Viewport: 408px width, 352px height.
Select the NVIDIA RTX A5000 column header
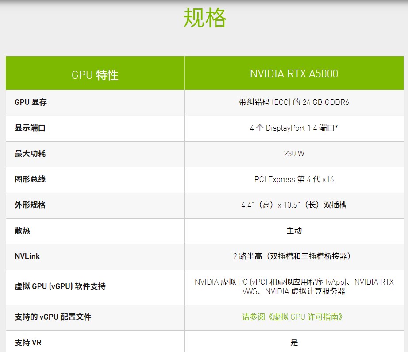click(294, 73)
